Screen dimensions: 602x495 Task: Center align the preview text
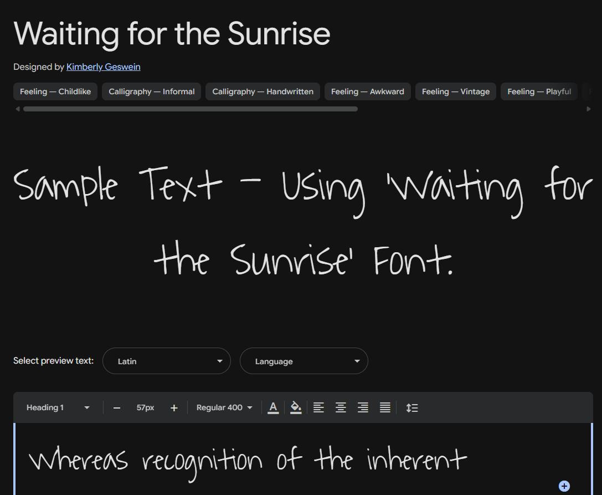341,407
